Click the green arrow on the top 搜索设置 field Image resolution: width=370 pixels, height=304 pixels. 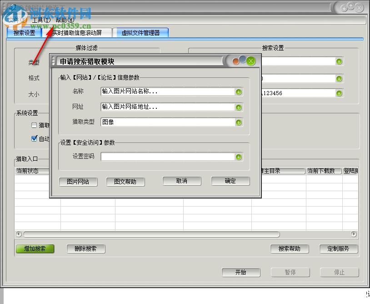pyautogui.click(x=339, y=61)
